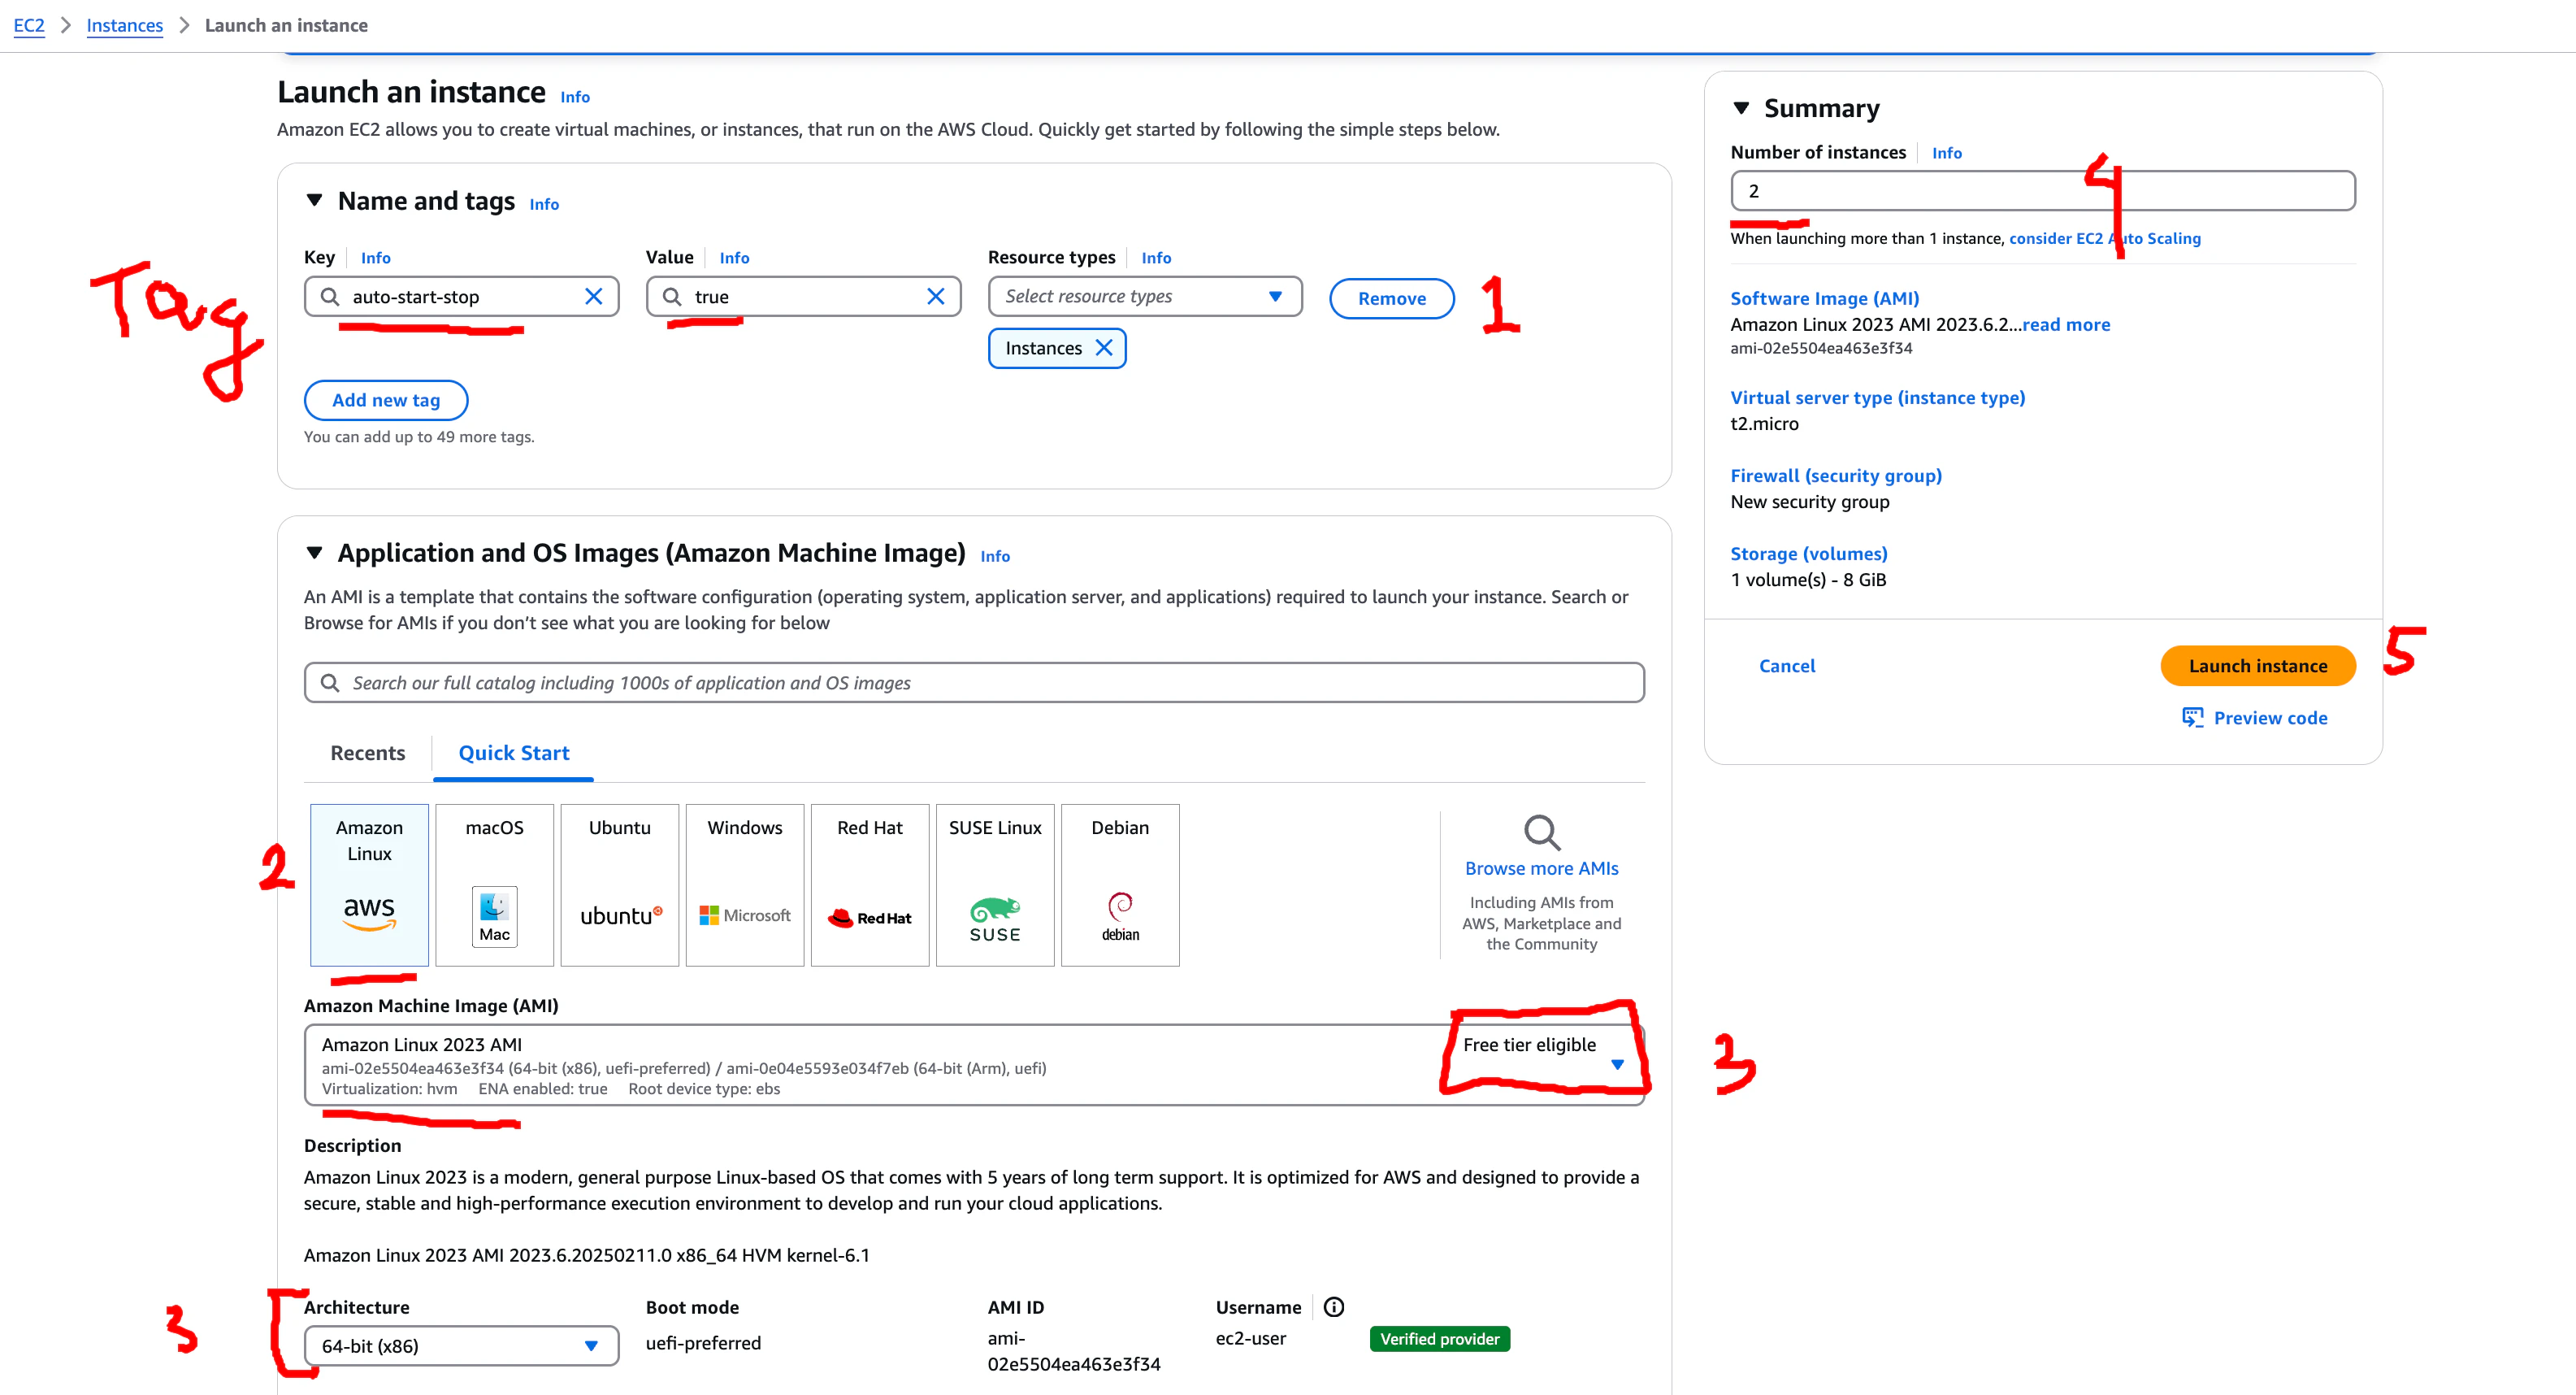The height and width of the screenshot is (1395, 2576).
Task: Click the Storage (volumes) summary link
Action: point(1809,554)
